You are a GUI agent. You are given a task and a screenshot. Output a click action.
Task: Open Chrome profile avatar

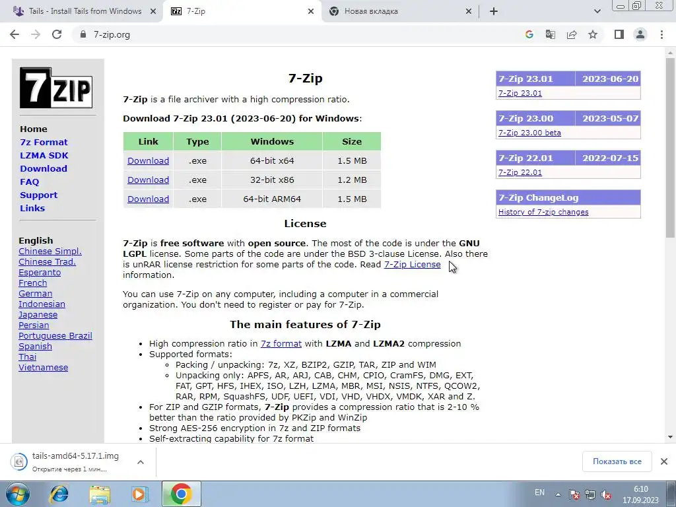click(x=640, y=34)
